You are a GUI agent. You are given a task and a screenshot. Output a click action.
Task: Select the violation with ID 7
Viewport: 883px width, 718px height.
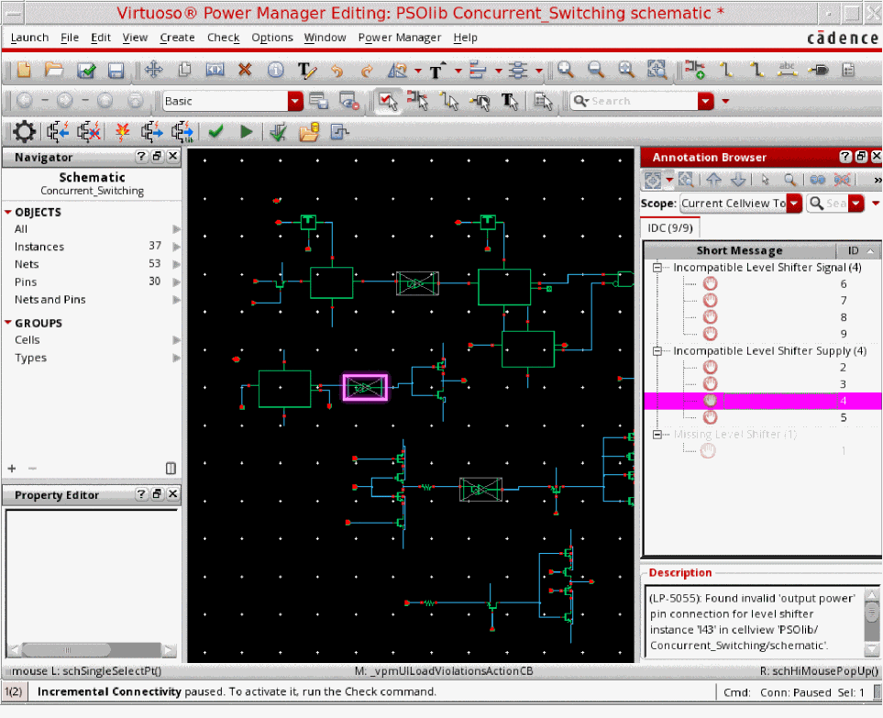pyautogui.click(x=710, y=301)
